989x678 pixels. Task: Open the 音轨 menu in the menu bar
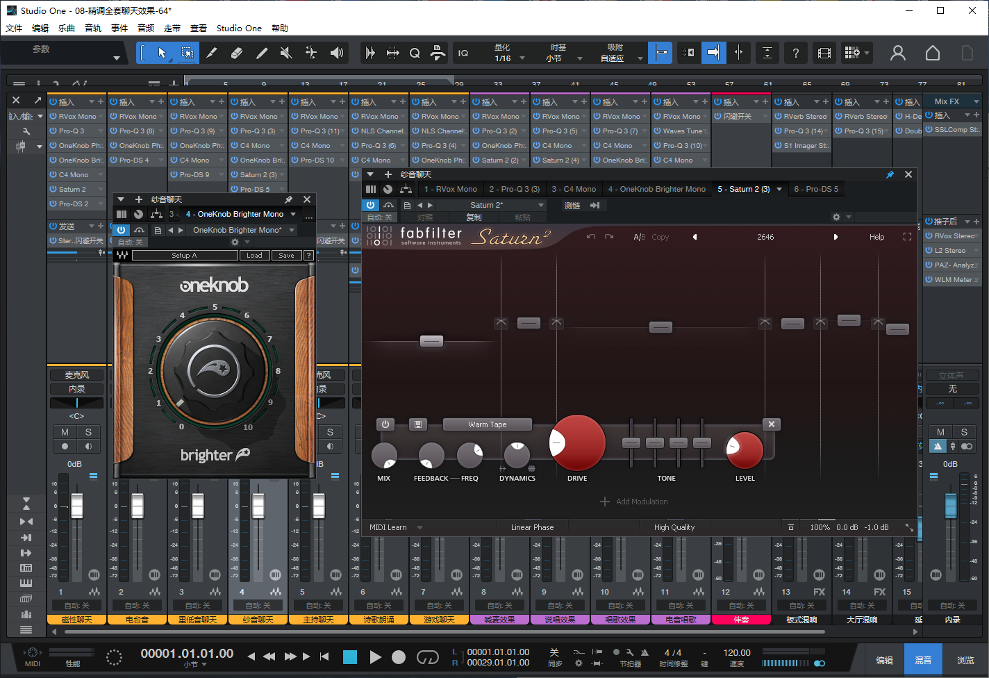[93, 28]
